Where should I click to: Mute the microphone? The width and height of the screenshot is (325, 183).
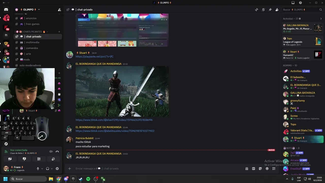pos(38,169)
